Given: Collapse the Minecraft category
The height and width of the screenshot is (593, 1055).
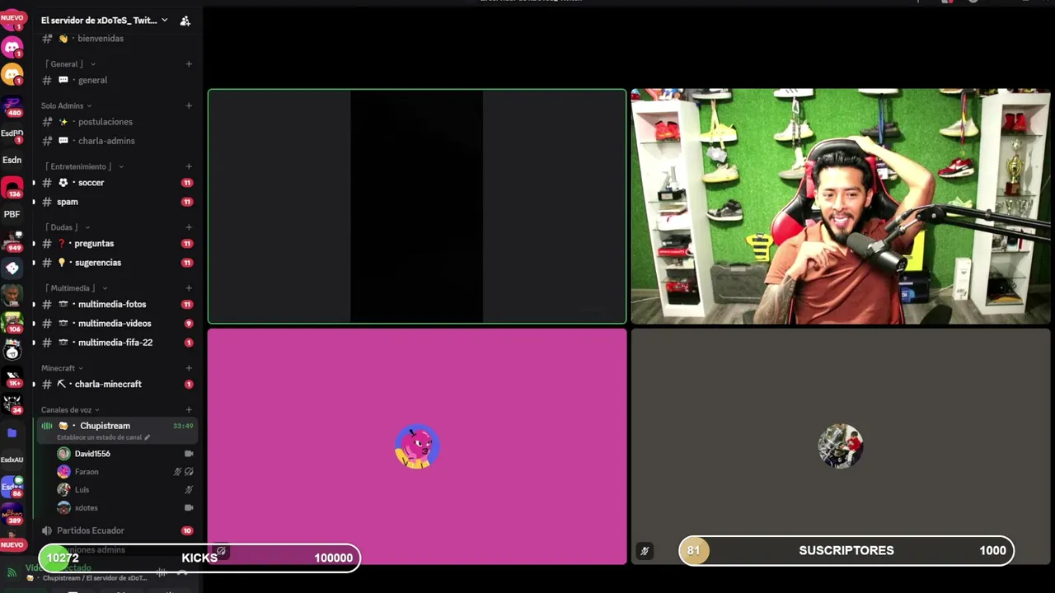Looking at the screenshot, I should pos(62,368).
